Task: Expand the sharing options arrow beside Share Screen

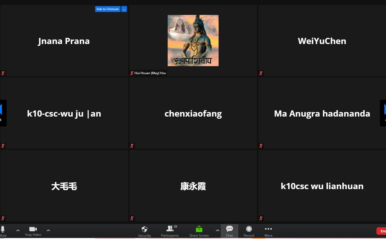Action: coord(218,230)
